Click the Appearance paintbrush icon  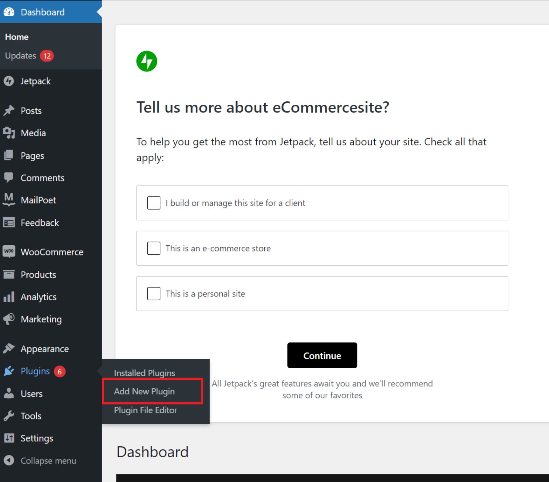click(9, 349)
